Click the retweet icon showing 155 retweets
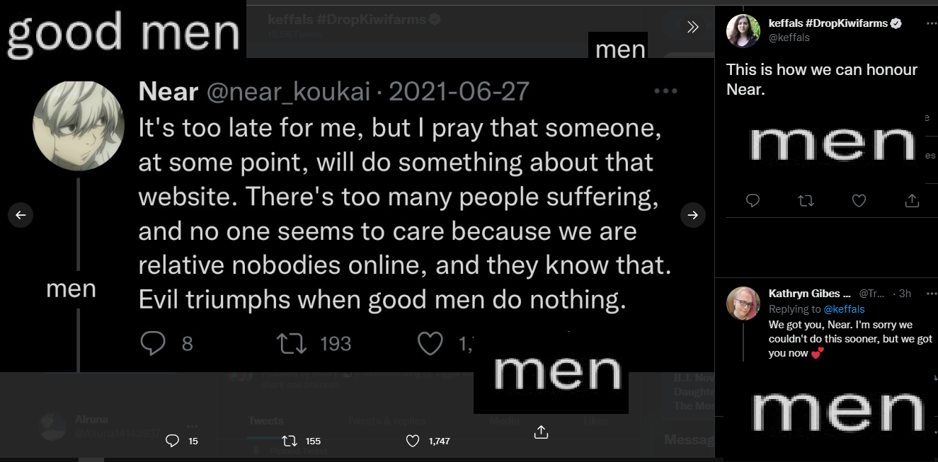Image resolution: width=938 pixels, height=462 pixels. pyautogui.click(x=288, y=441)
